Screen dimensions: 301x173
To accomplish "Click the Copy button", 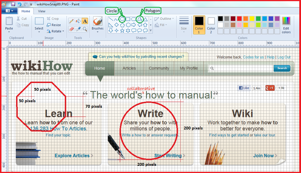I will coord(23,25).
